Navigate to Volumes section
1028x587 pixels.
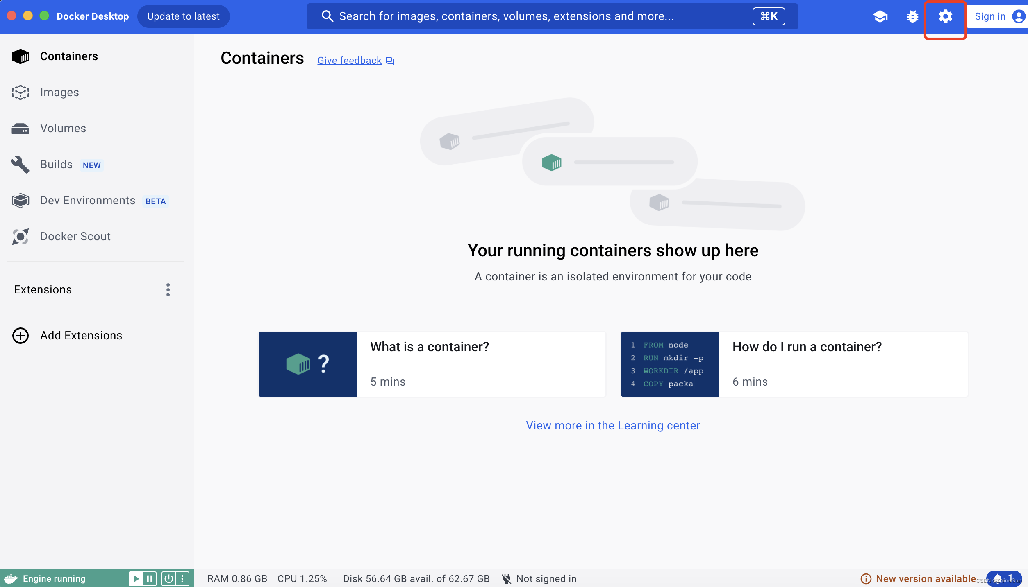coord(63,129)
